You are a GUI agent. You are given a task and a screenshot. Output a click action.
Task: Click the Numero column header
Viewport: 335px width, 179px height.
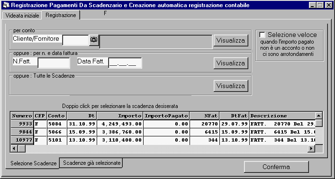pyautogui.click(x=22, y=116)
